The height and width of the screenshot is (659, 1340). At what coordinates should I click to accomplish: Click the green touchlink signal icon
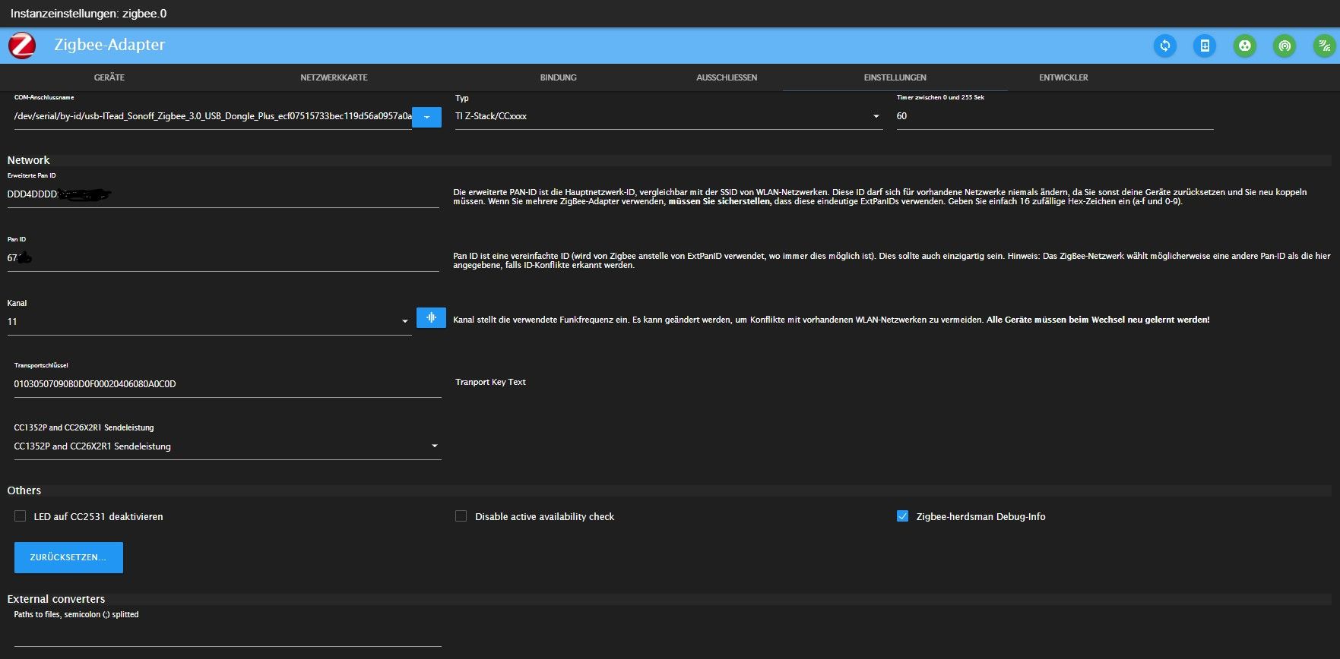pyautogui.click(x=1324, y=46)
